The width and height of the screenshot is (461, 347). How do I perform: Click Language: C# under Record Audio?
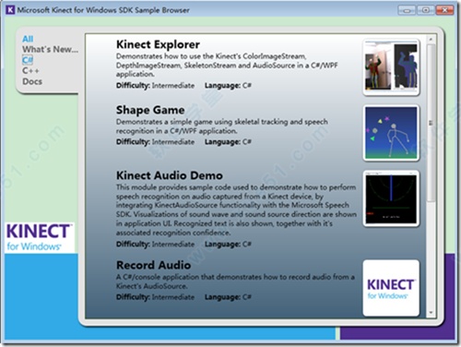(228, 297)
